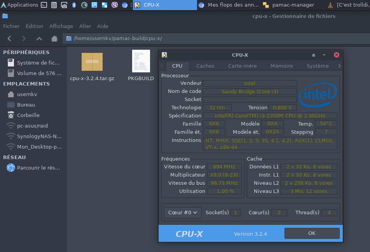This screenshot has width=370, height=252.
Task: Switch to the Carte-mère tab
Action: (x=243, y=66)
